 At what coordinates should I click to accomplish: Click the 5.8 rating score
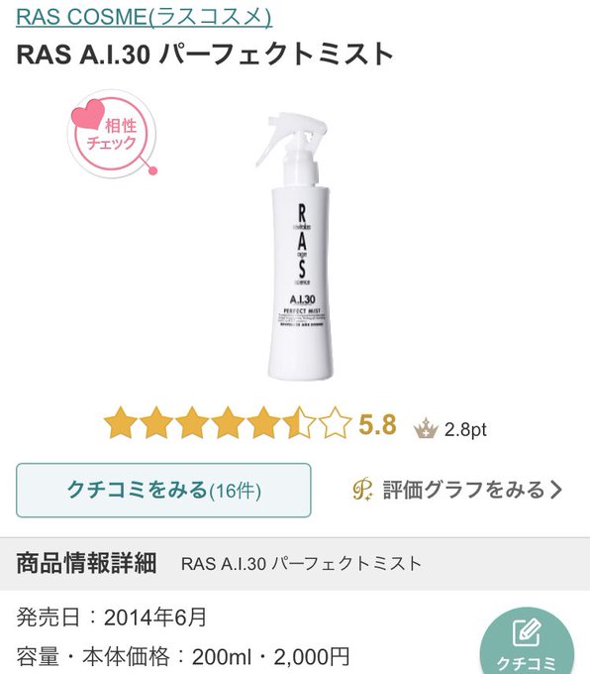tap(377, 424)
